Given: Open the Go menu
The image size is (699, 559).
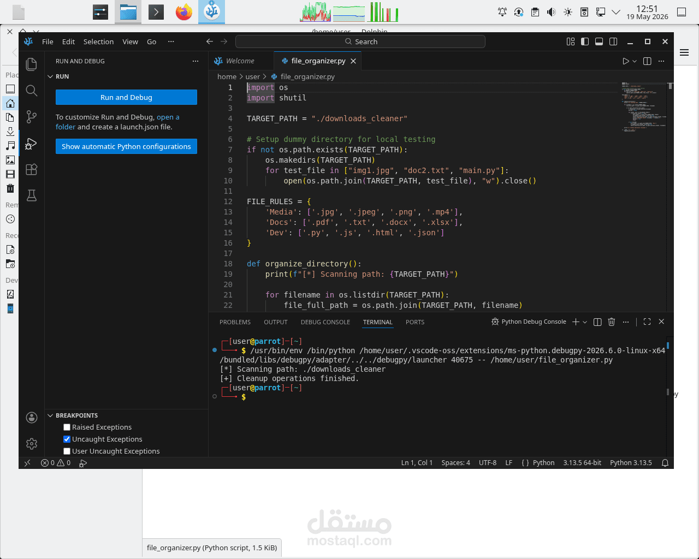Looking at the screenshot, I should (x=151, y=41).
